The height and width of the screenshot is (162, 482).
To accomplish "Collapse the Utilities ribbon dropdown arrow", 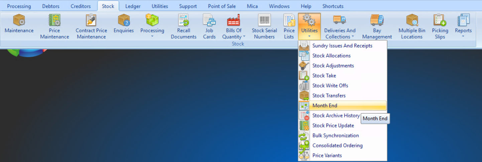I will [x=309, y=37].
